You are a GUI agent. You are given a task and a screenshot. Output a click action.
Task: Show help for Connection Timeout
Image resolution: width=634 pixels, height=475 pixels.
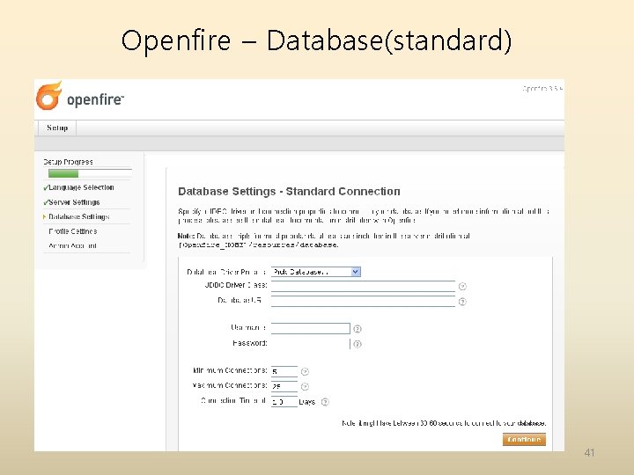325,402
